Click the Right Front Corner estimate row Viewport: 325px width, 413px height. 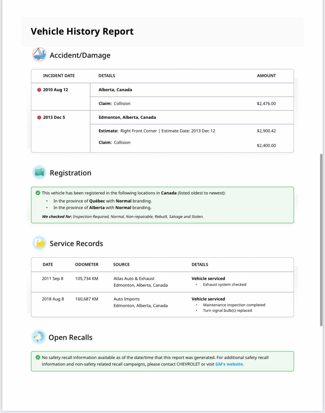[x=157, y=131]
